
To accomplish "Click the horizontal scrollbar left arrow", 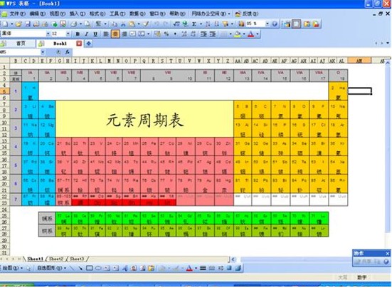I will (233, 259).
